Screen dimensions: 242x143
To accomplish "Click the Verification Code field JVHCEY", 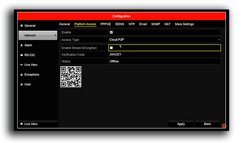I will (x=165, y=54).
